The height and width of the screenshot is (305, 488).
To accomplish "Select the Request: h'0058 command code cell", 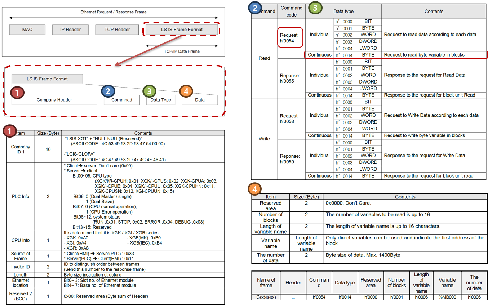I will (291, 119).
